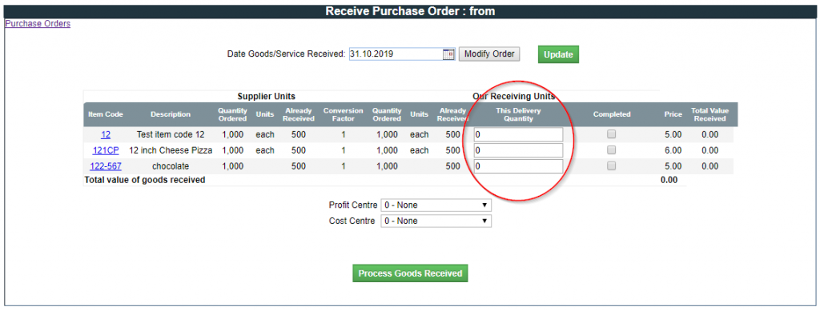Screen dimensions: 820x311
Task: Open the calendar date picker icon
Action: 448,54
